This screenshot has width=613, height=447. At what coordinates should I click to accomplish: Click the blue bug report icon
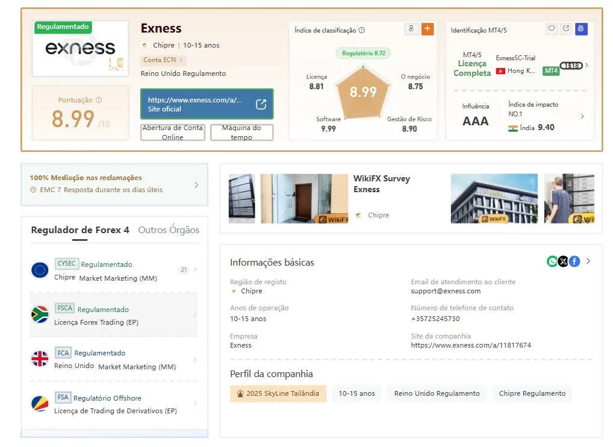[581, 28]
